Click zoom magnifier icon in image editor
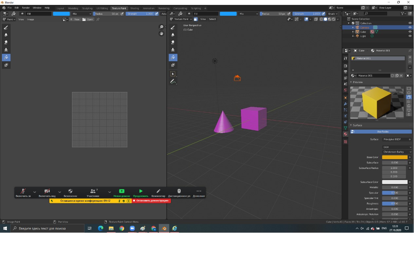The image size is (419, 274). click(161, 27)
